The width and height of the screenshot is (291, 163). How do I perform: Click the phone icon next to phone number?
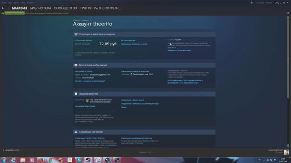click(x=131, y=74)
